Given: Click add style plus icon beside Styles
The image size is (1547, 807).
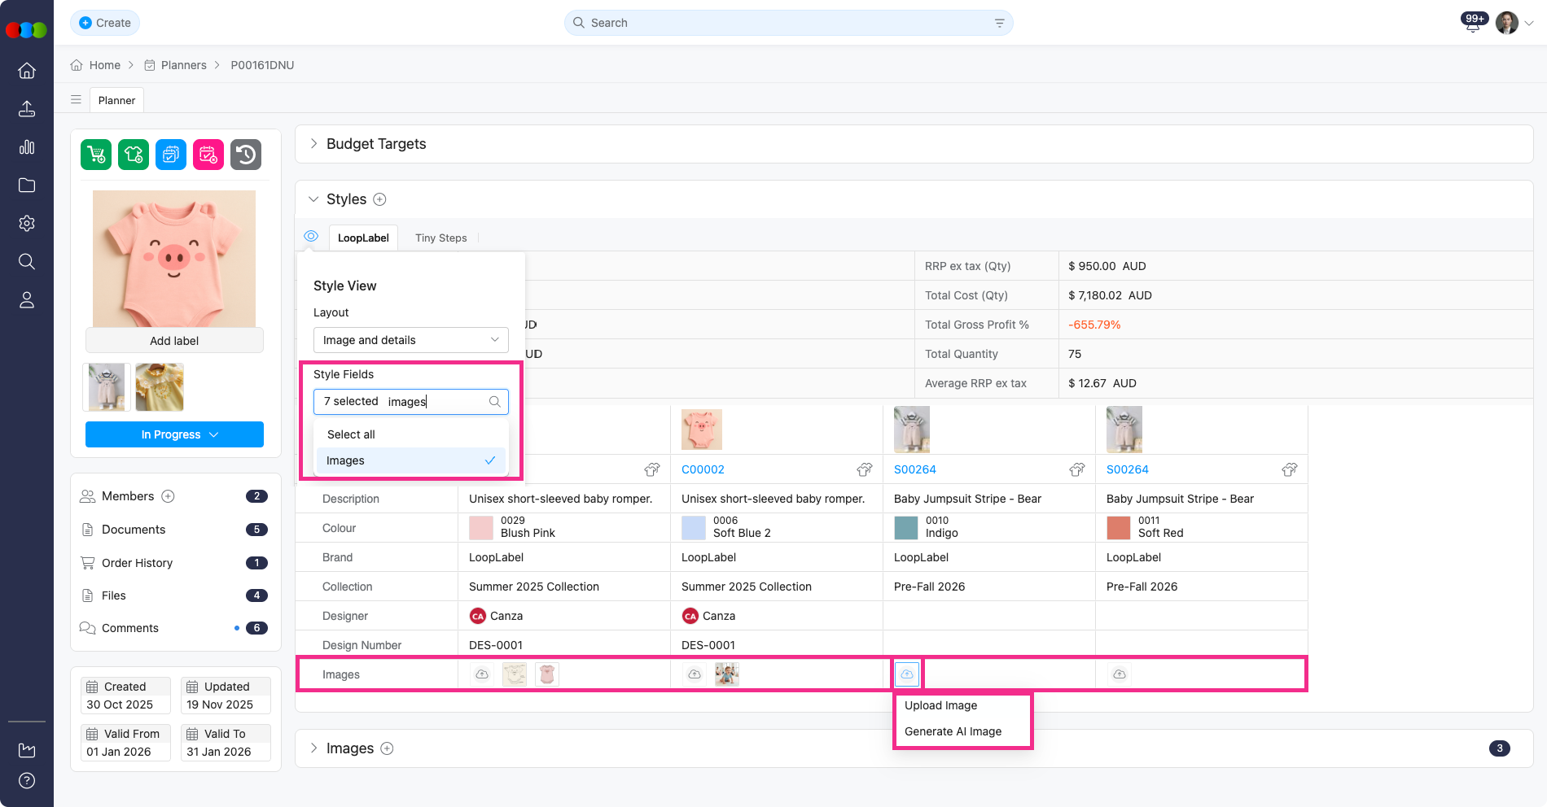Looking at the screenshot, I should tap(379, 199).
